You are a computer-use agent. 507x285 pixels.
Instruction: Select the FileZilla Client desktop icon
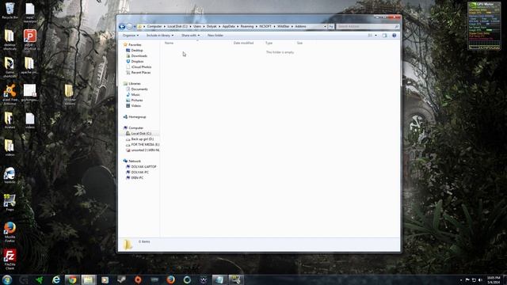click(x=10, y=259)
